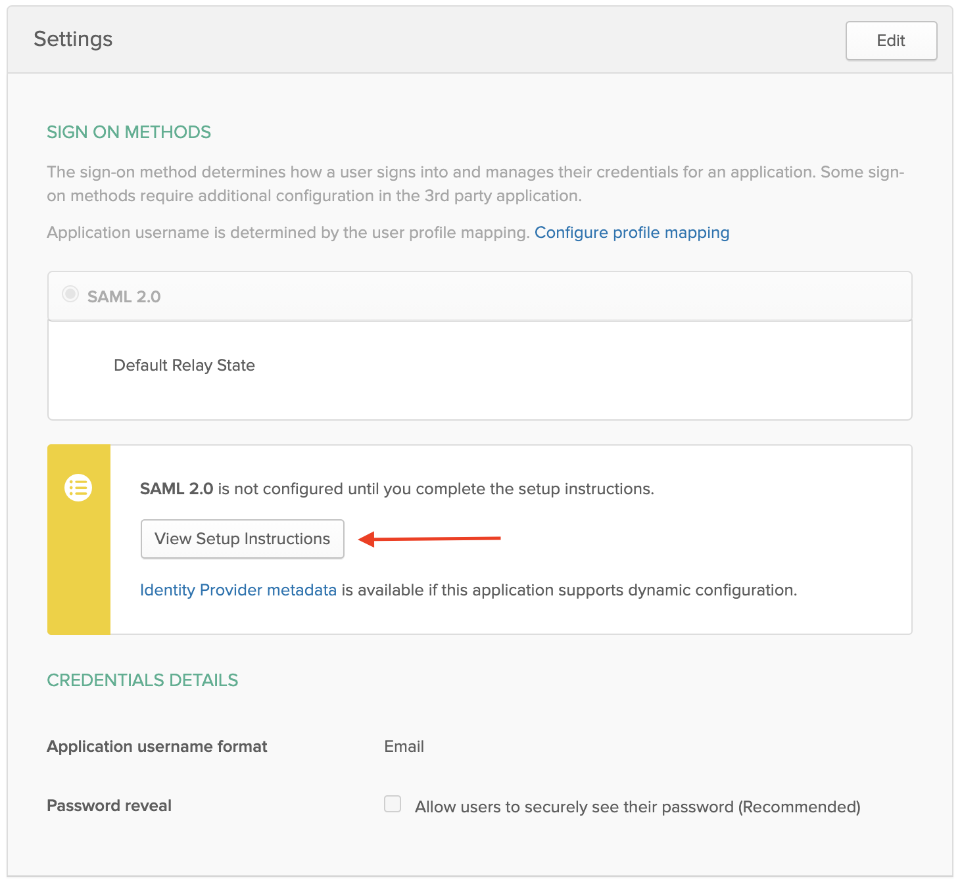Click the Email username format value

coord(404,747)
